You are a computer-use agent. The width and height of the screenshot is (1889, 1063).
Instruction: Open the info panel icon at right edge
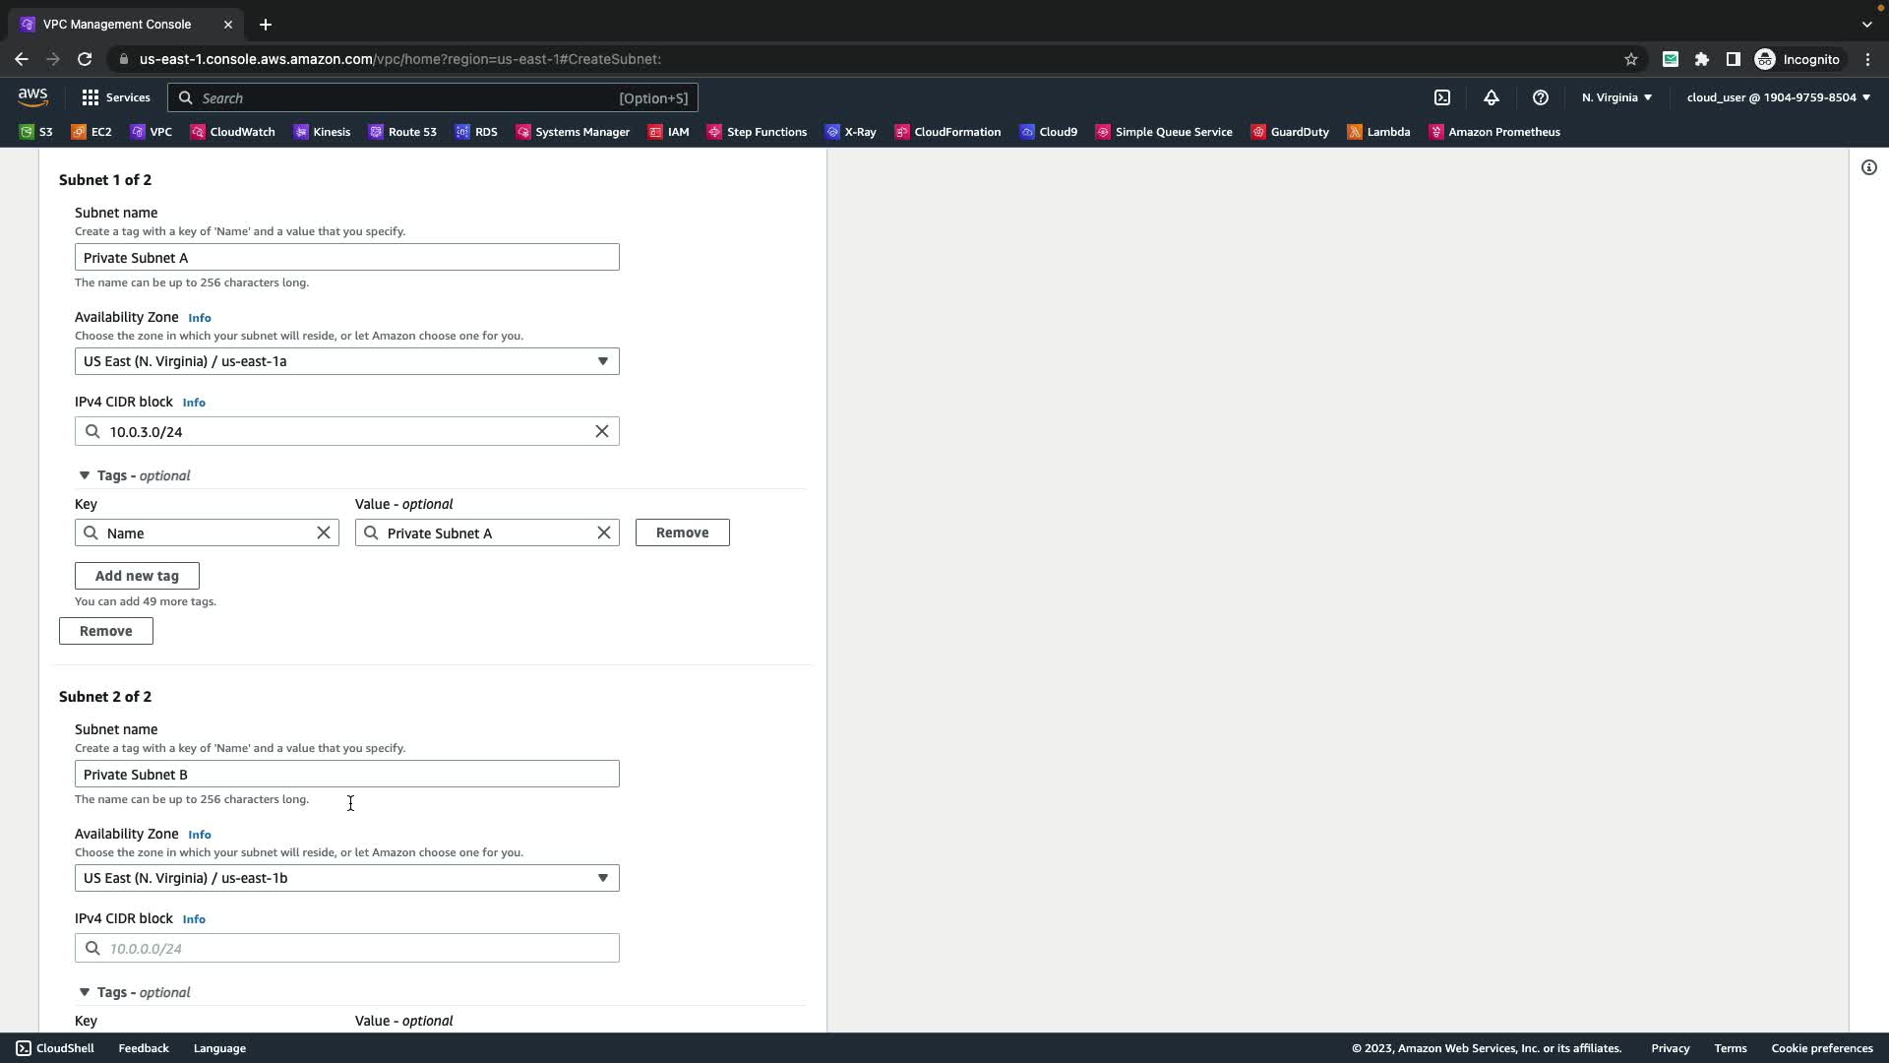(x=1868, y=167)
